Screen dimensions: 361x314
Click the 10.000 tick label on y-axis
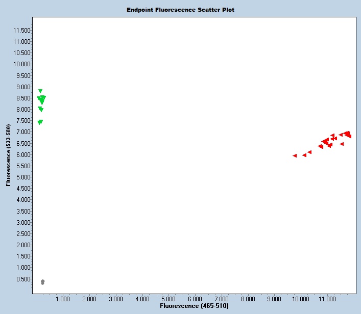pos(22,64)
